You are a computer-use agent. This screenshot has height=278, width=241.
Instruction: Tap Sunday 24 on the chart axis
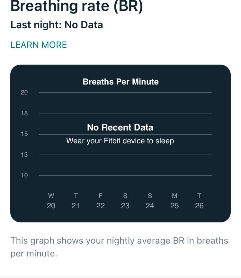[x=150, y=201]
